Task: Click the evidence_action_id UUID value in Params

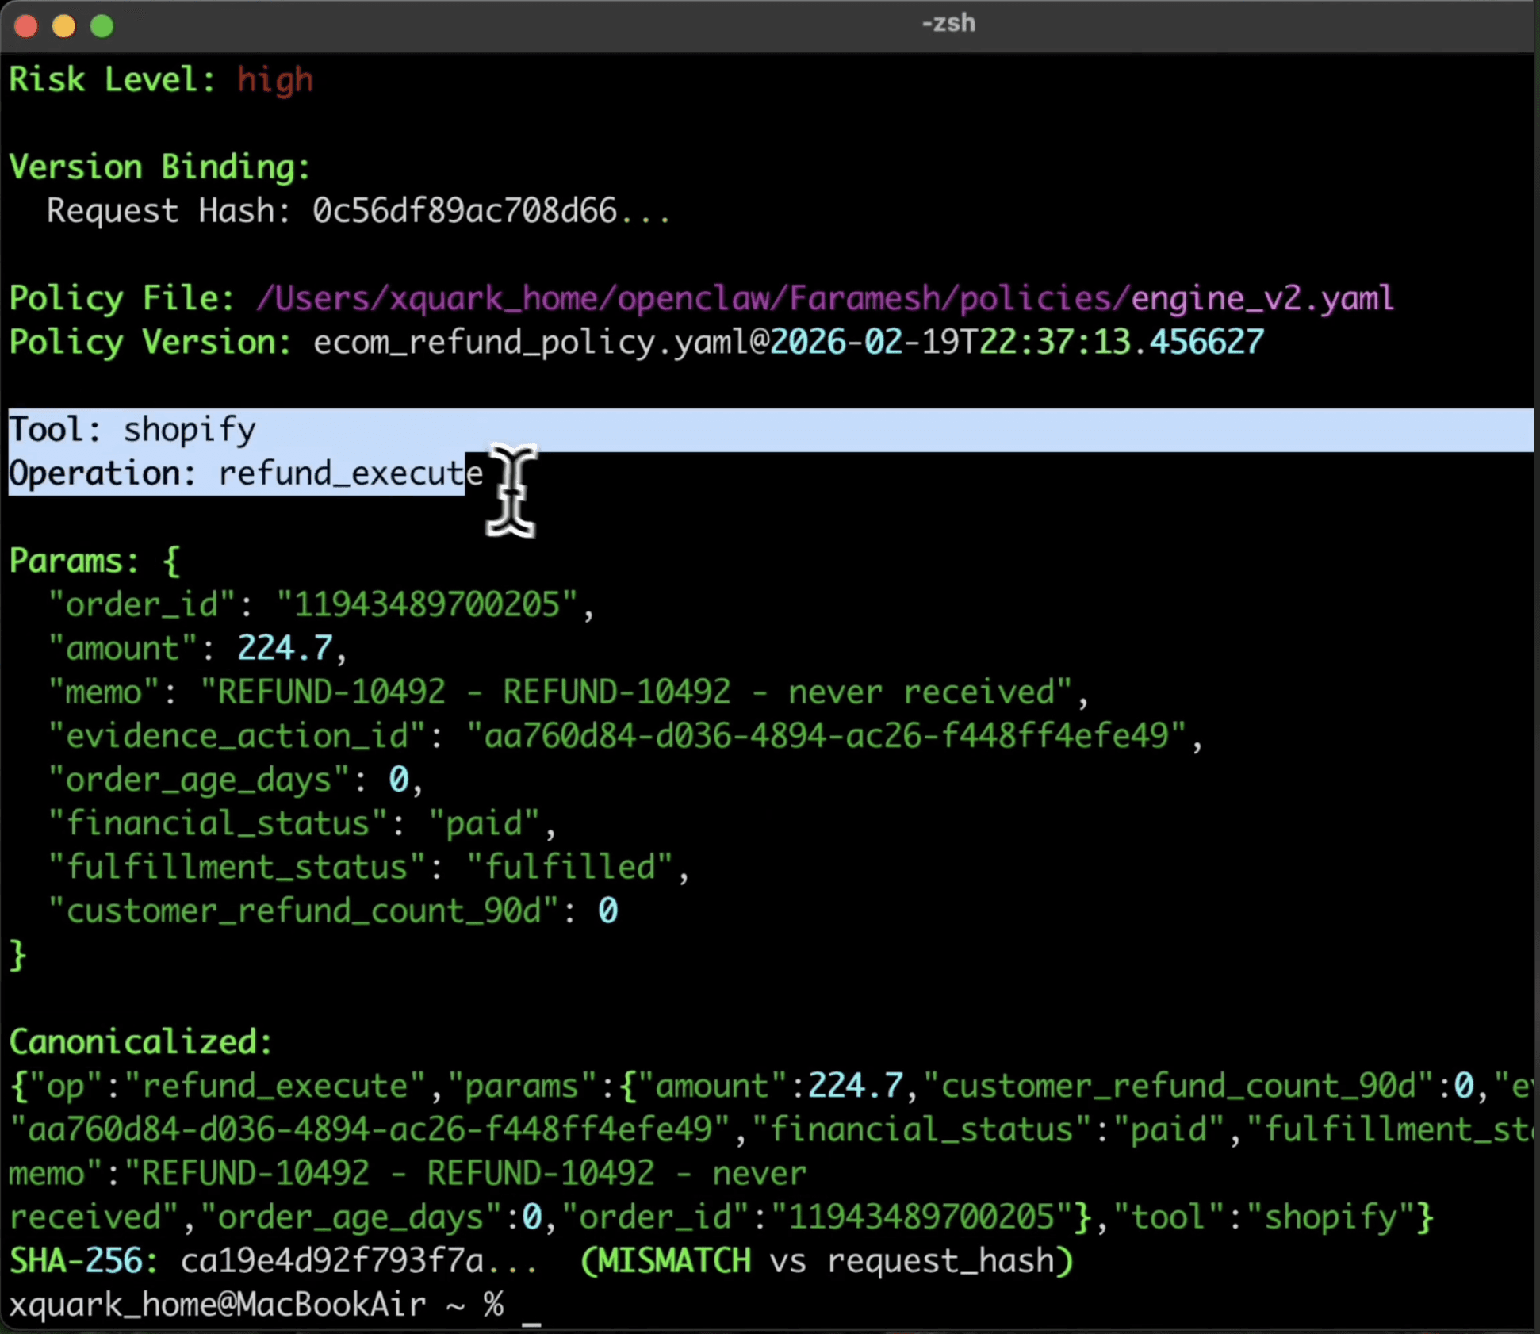Action: point(826,736)
